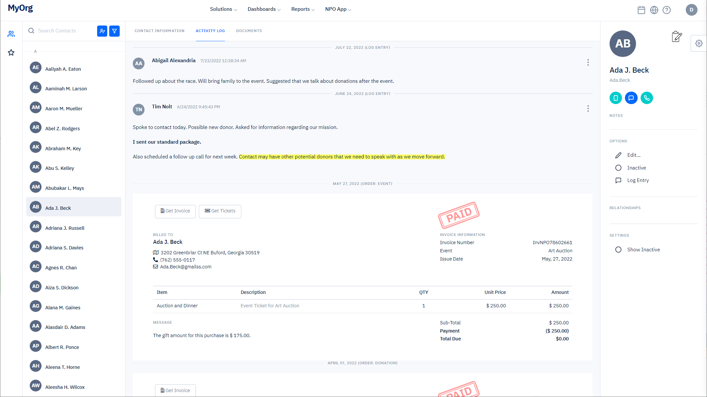Expand the Dashboards dropdown
Viewport: 707px width, 397px height.
264,9
